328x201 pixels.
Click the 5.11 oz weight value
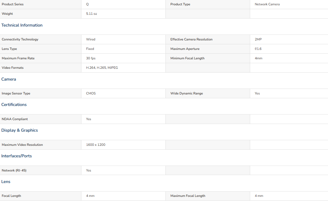click(x=91, y=14)
